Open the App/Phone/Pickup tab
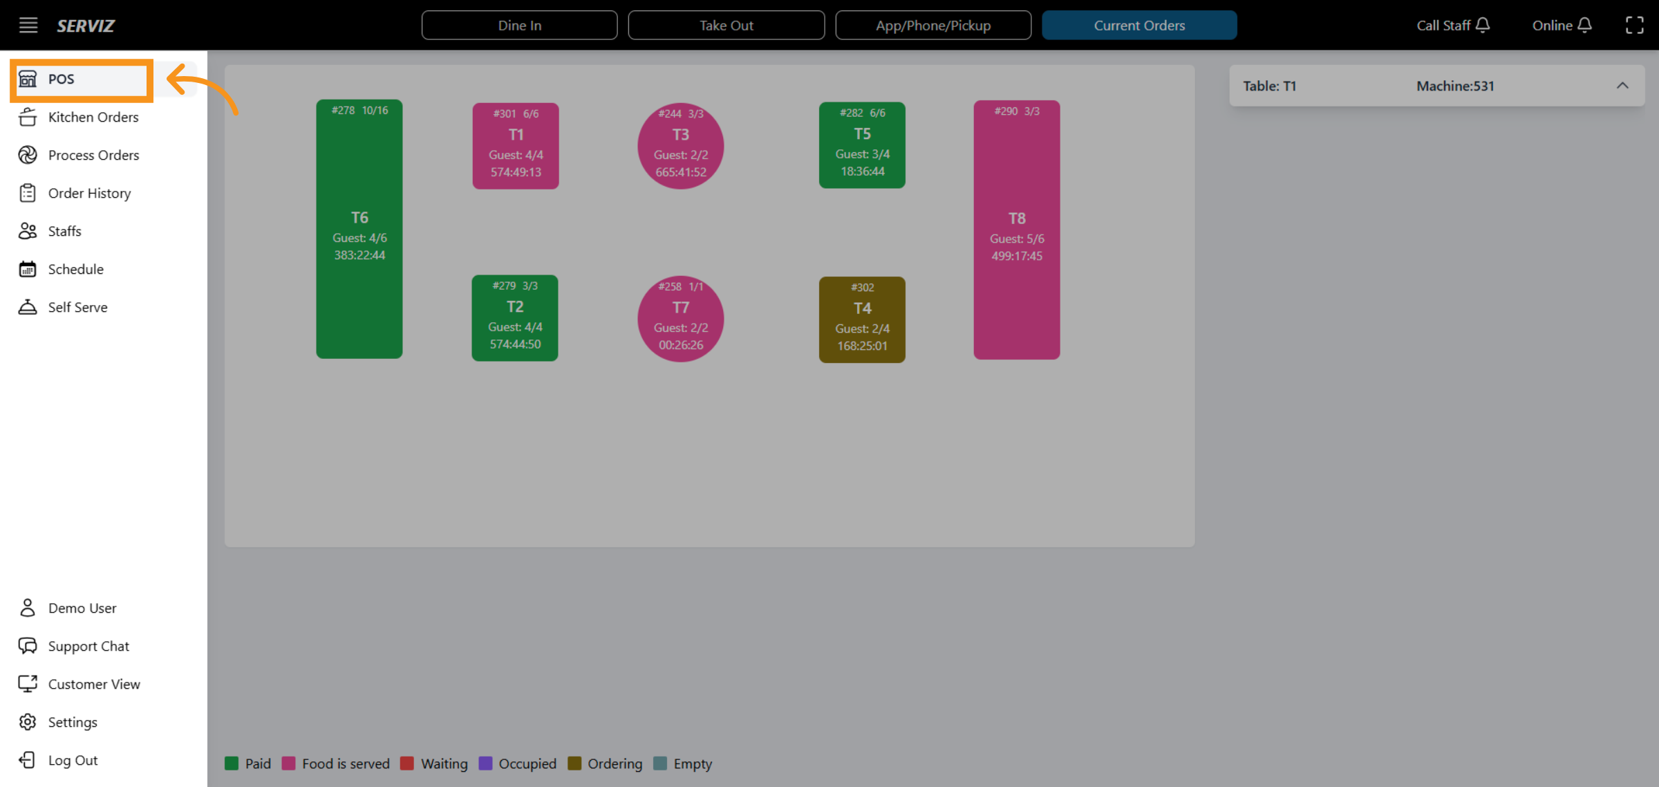Viewport: 1659px width, 787px height. coord(932,26)
